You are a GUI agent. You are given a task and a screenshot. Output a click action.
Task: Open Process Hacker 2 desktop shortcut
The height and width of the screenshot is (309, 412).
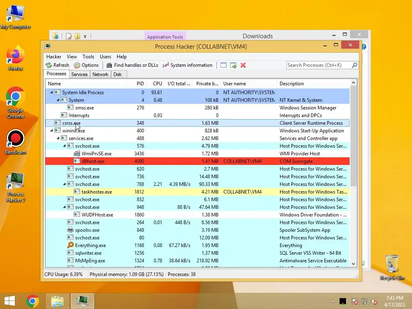(16, 187)
